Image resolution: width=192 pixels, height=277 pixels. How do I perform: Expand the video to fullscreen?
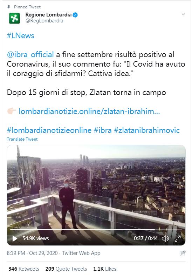pos(177,238)
